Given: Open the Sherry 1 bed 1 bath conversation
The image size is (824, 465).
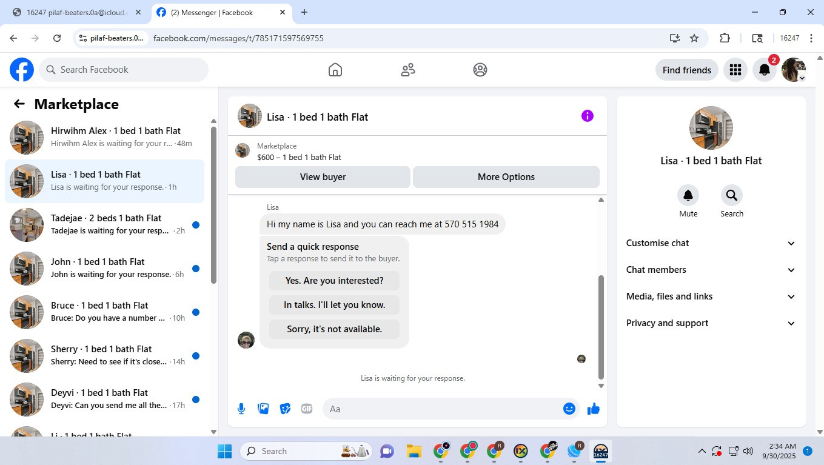Looking at the screenshot, I should (x=104, y=356).
